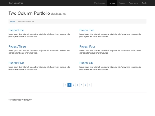Open the Start Bootstrap brand link
This screenshot has height=116, width=155.
click(16, 3)
